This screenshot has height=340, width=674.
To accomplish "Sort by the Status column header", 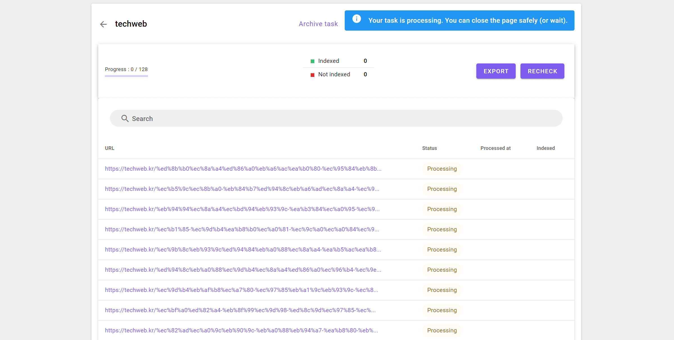I will pos(429,148).
